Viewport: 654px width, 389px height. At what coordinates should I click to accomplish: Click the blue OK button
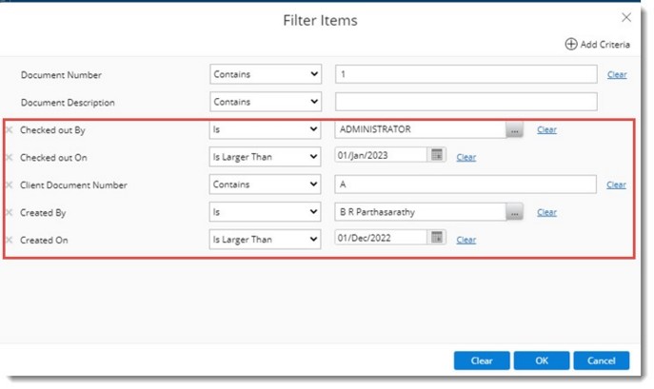542,360
